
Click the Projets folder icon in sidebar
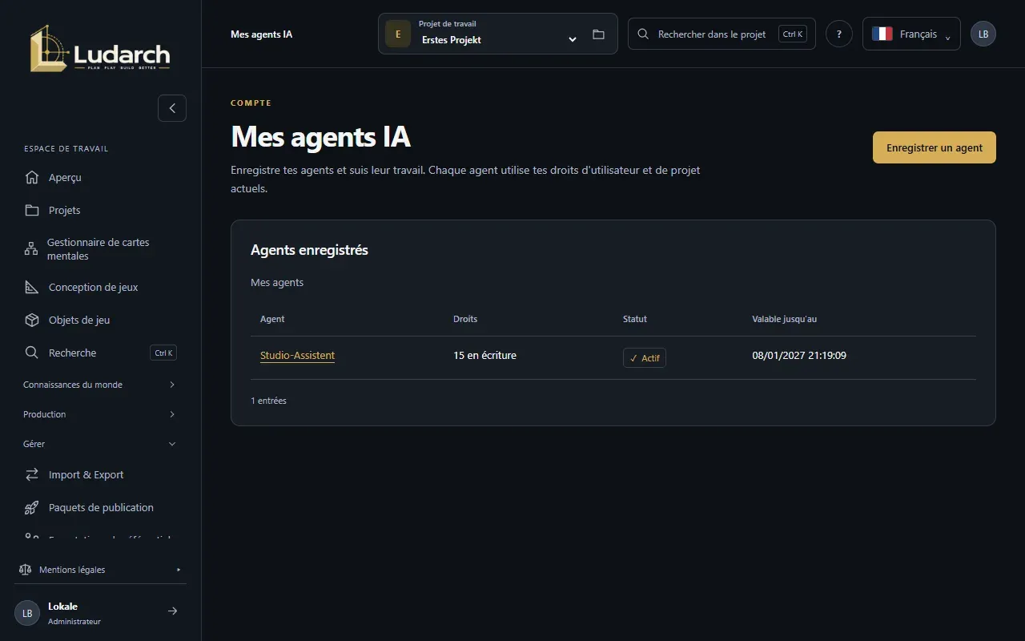coord(32,210)
